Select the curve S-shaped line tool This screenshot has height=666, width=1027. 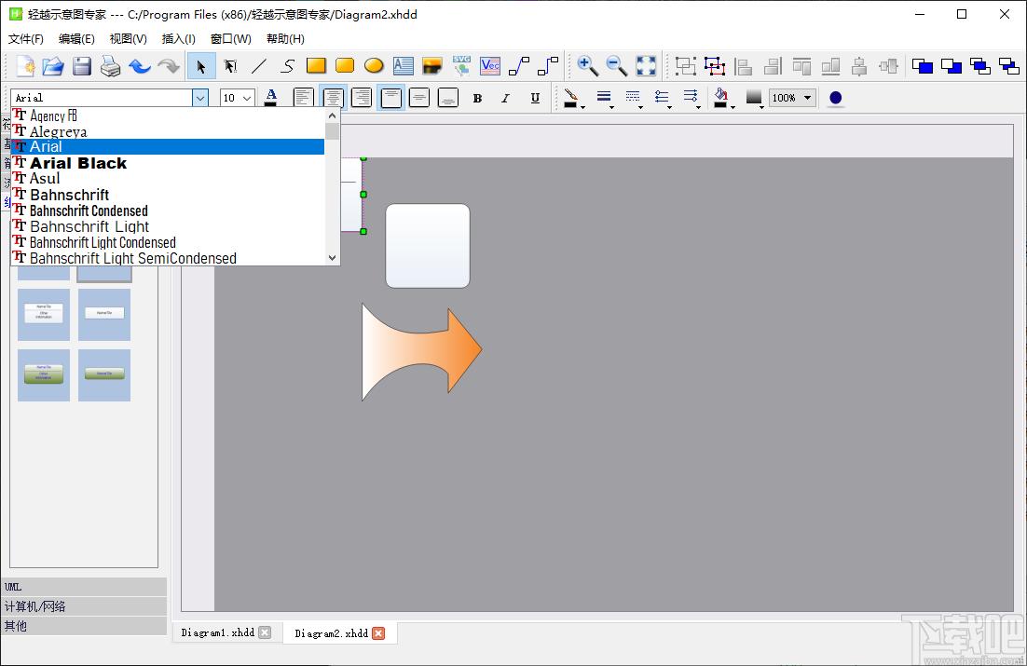click(x=288, y=66)
